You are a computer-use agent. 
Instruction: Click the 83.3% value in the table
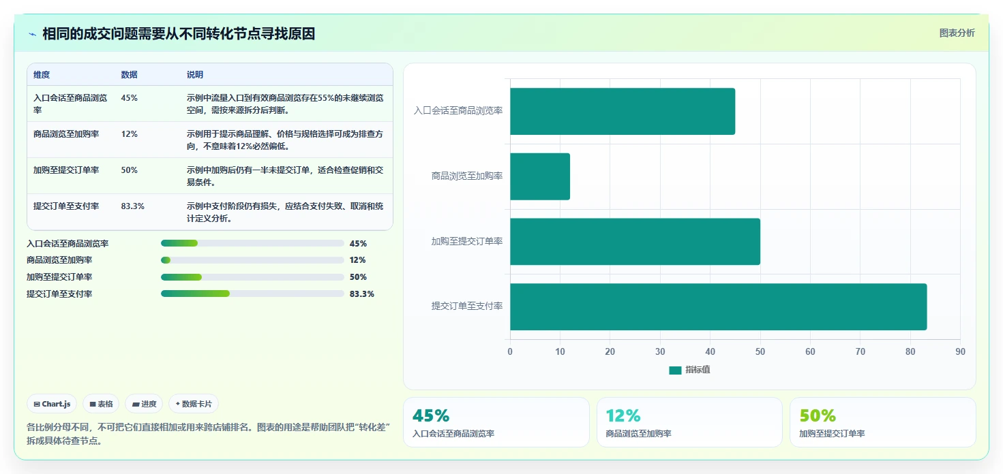[132, 206]
